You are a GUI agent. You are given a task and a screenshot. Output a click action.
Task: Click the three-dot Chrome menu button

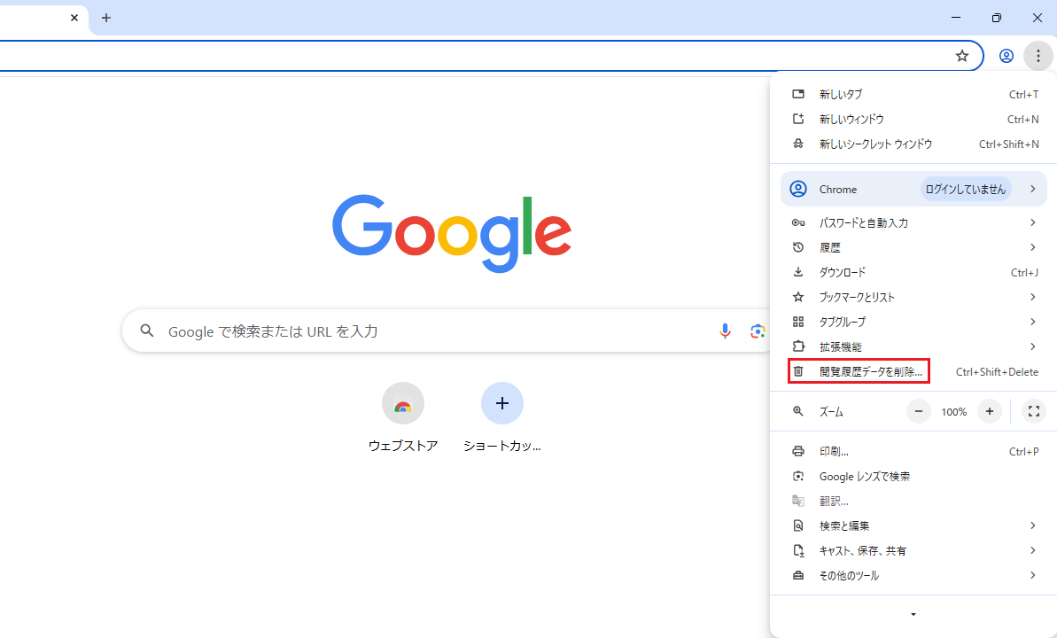point(1038,56)
